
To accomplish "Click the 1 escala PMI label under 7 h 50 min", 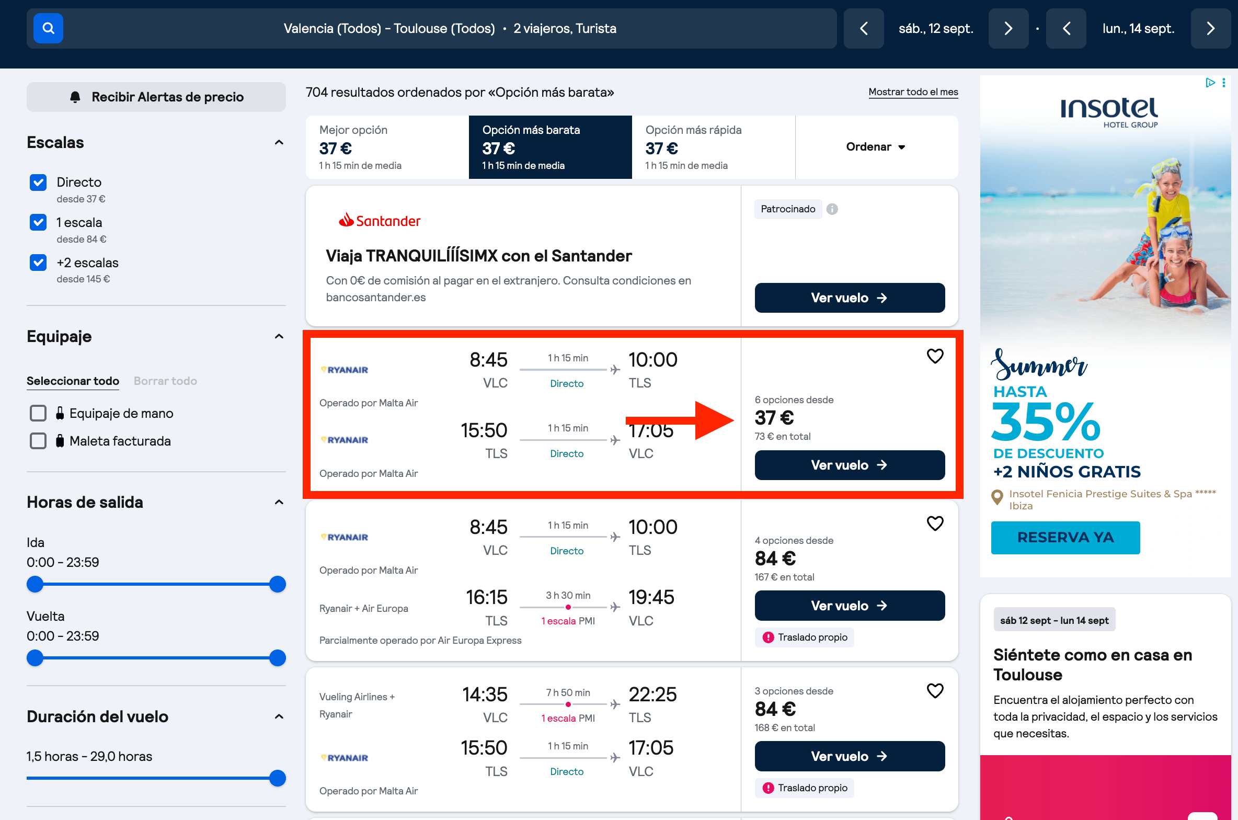I will pos(568,719).
